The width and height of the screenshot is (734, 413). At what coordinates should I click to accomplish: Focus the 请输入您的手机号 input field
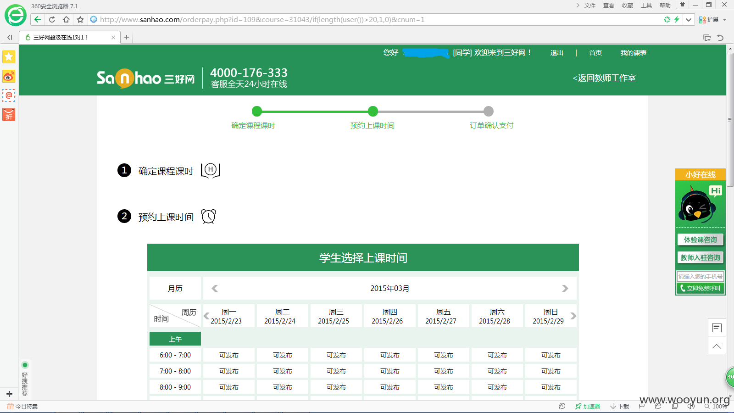700,276
